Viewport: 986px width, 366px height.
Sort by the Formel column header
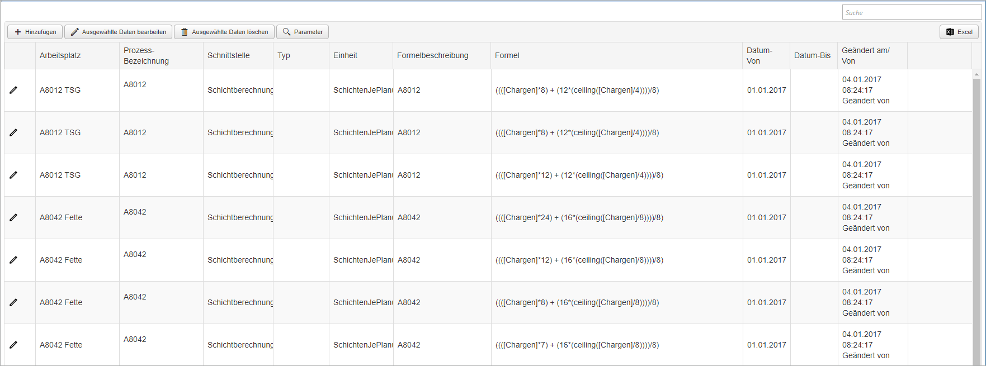616,55
